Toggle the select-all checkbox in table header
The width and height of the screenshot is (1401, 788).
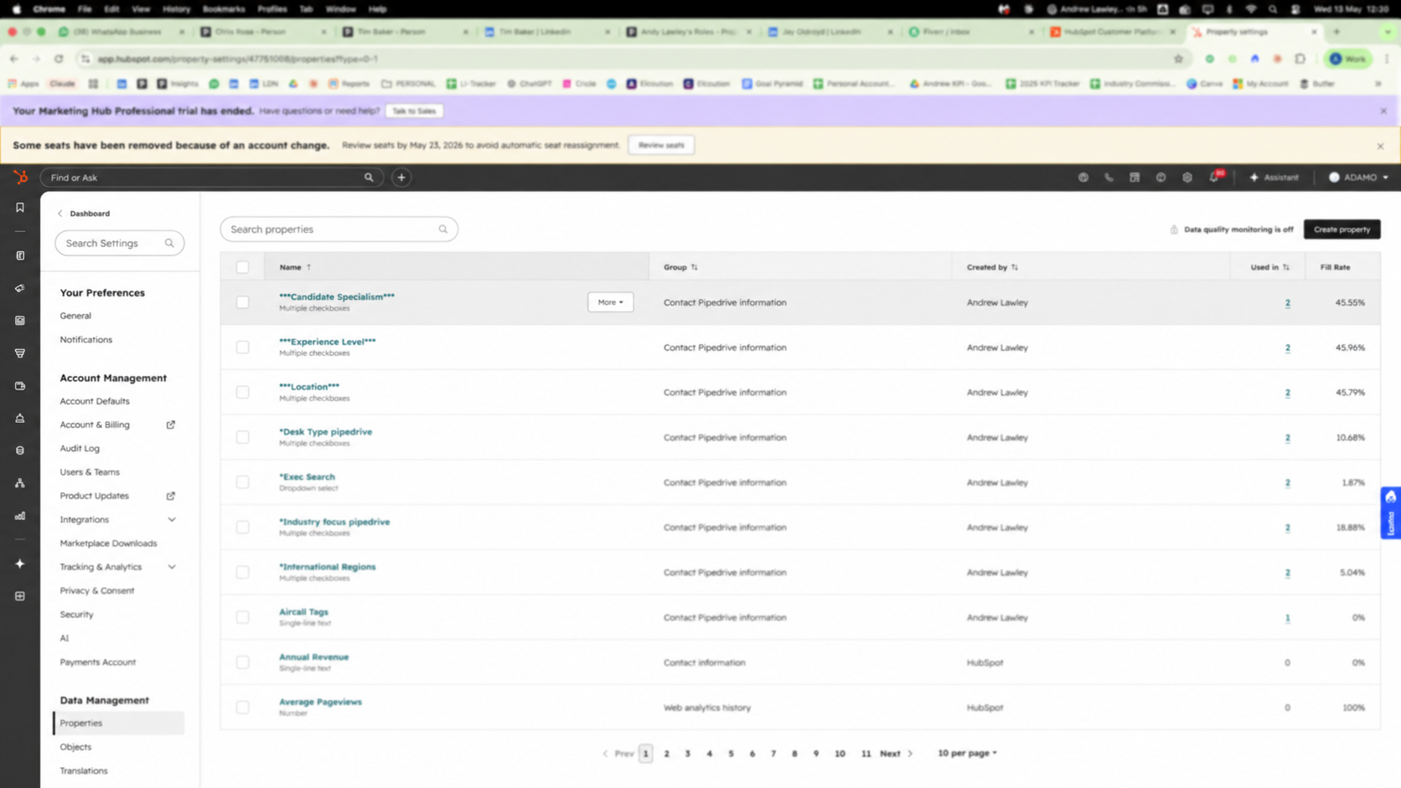(x=242, y=267)
